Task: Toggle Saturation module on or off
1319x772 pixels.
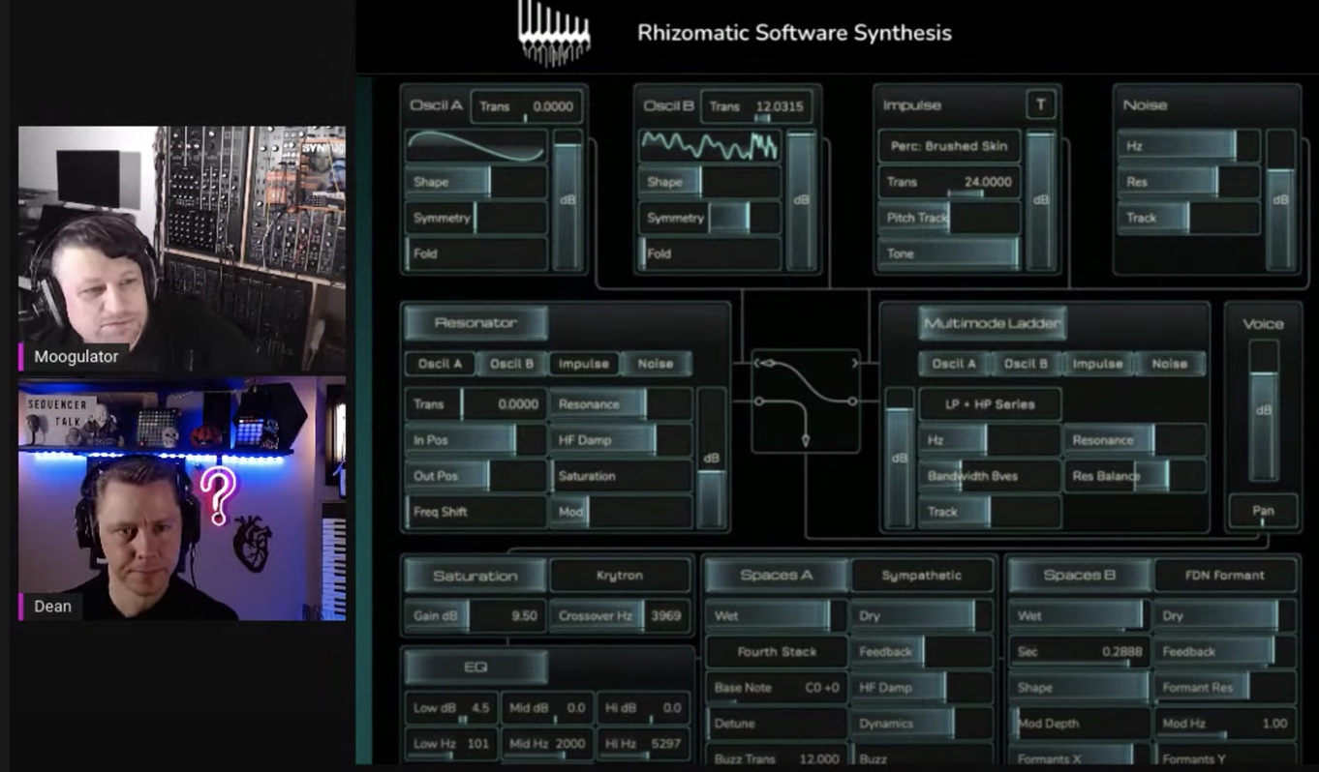Action: click(x=475, y=576)
